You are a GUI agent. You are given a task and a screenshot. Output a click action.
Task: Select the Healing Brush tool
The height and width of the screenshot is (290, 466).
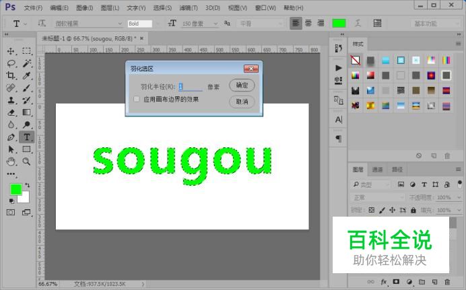[11, 88]
